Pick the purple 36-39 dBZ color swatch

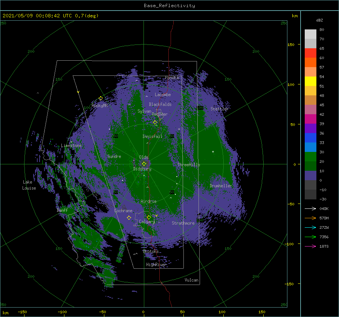pos(310,129)
